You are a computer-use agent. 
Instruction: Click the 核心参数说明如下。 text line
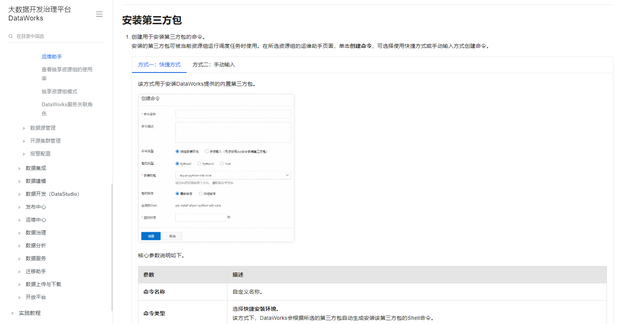pyautogui.click(x=162, y=255)
